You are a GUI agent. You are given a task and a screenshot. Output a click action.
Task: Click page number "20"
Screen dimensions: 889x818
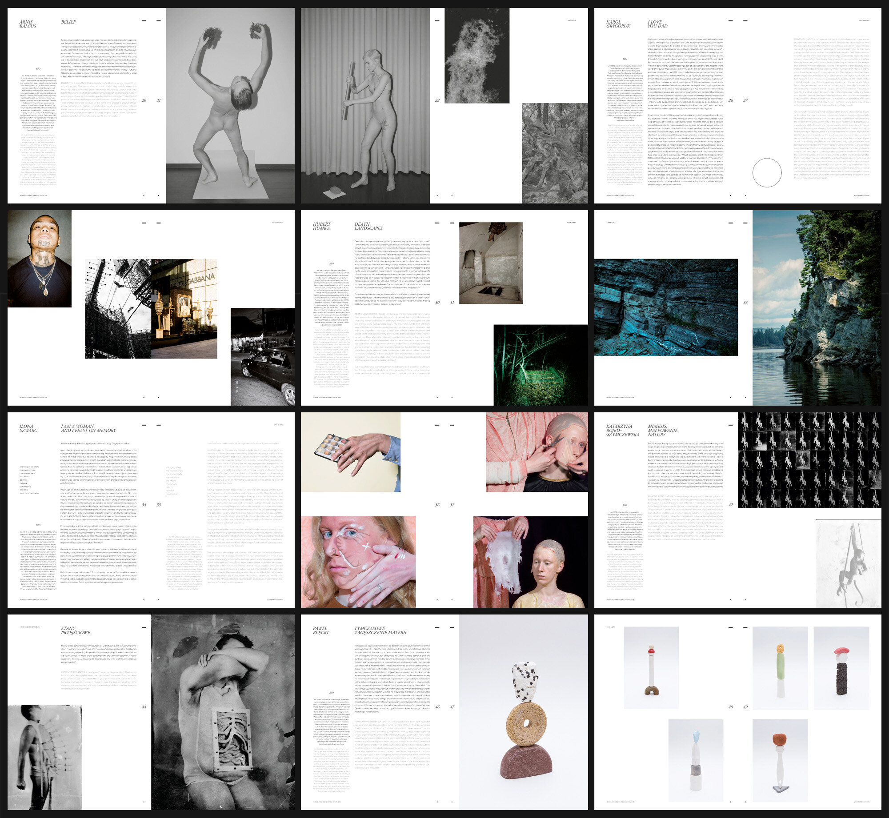144,100
